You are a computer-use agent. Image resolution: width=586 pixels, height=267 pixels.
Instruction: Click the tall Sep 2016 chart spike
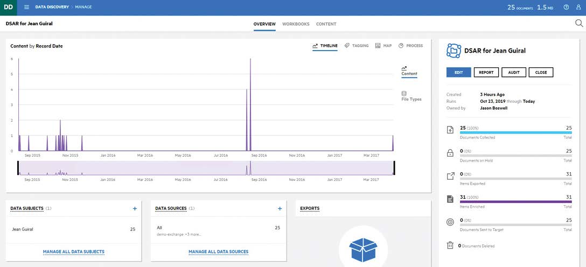(250, 104)
